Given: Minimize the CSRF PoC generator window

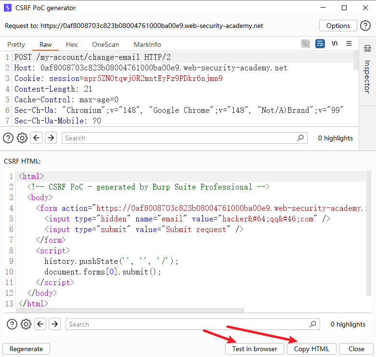Looking at the screenshot, I should [x=323, y=8].
